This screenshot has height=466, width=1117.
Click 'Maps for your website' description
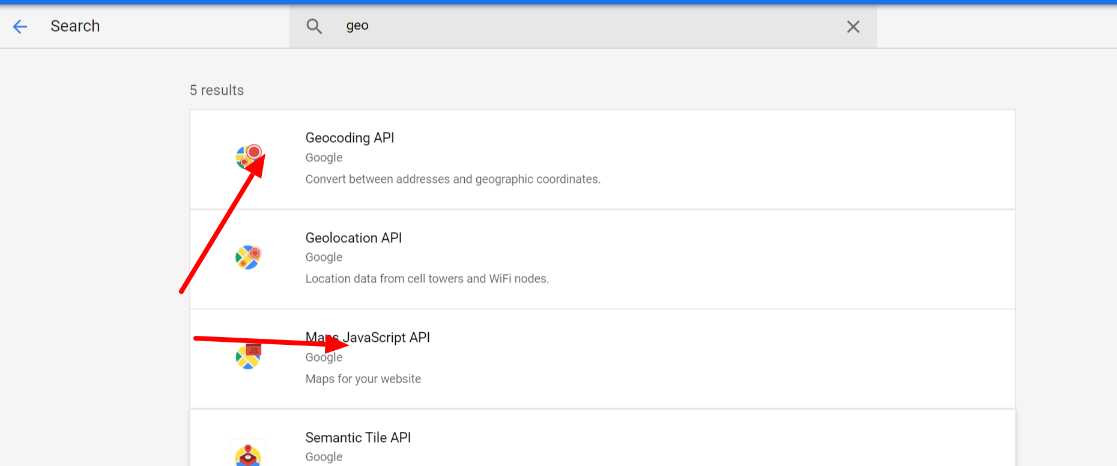363,379
